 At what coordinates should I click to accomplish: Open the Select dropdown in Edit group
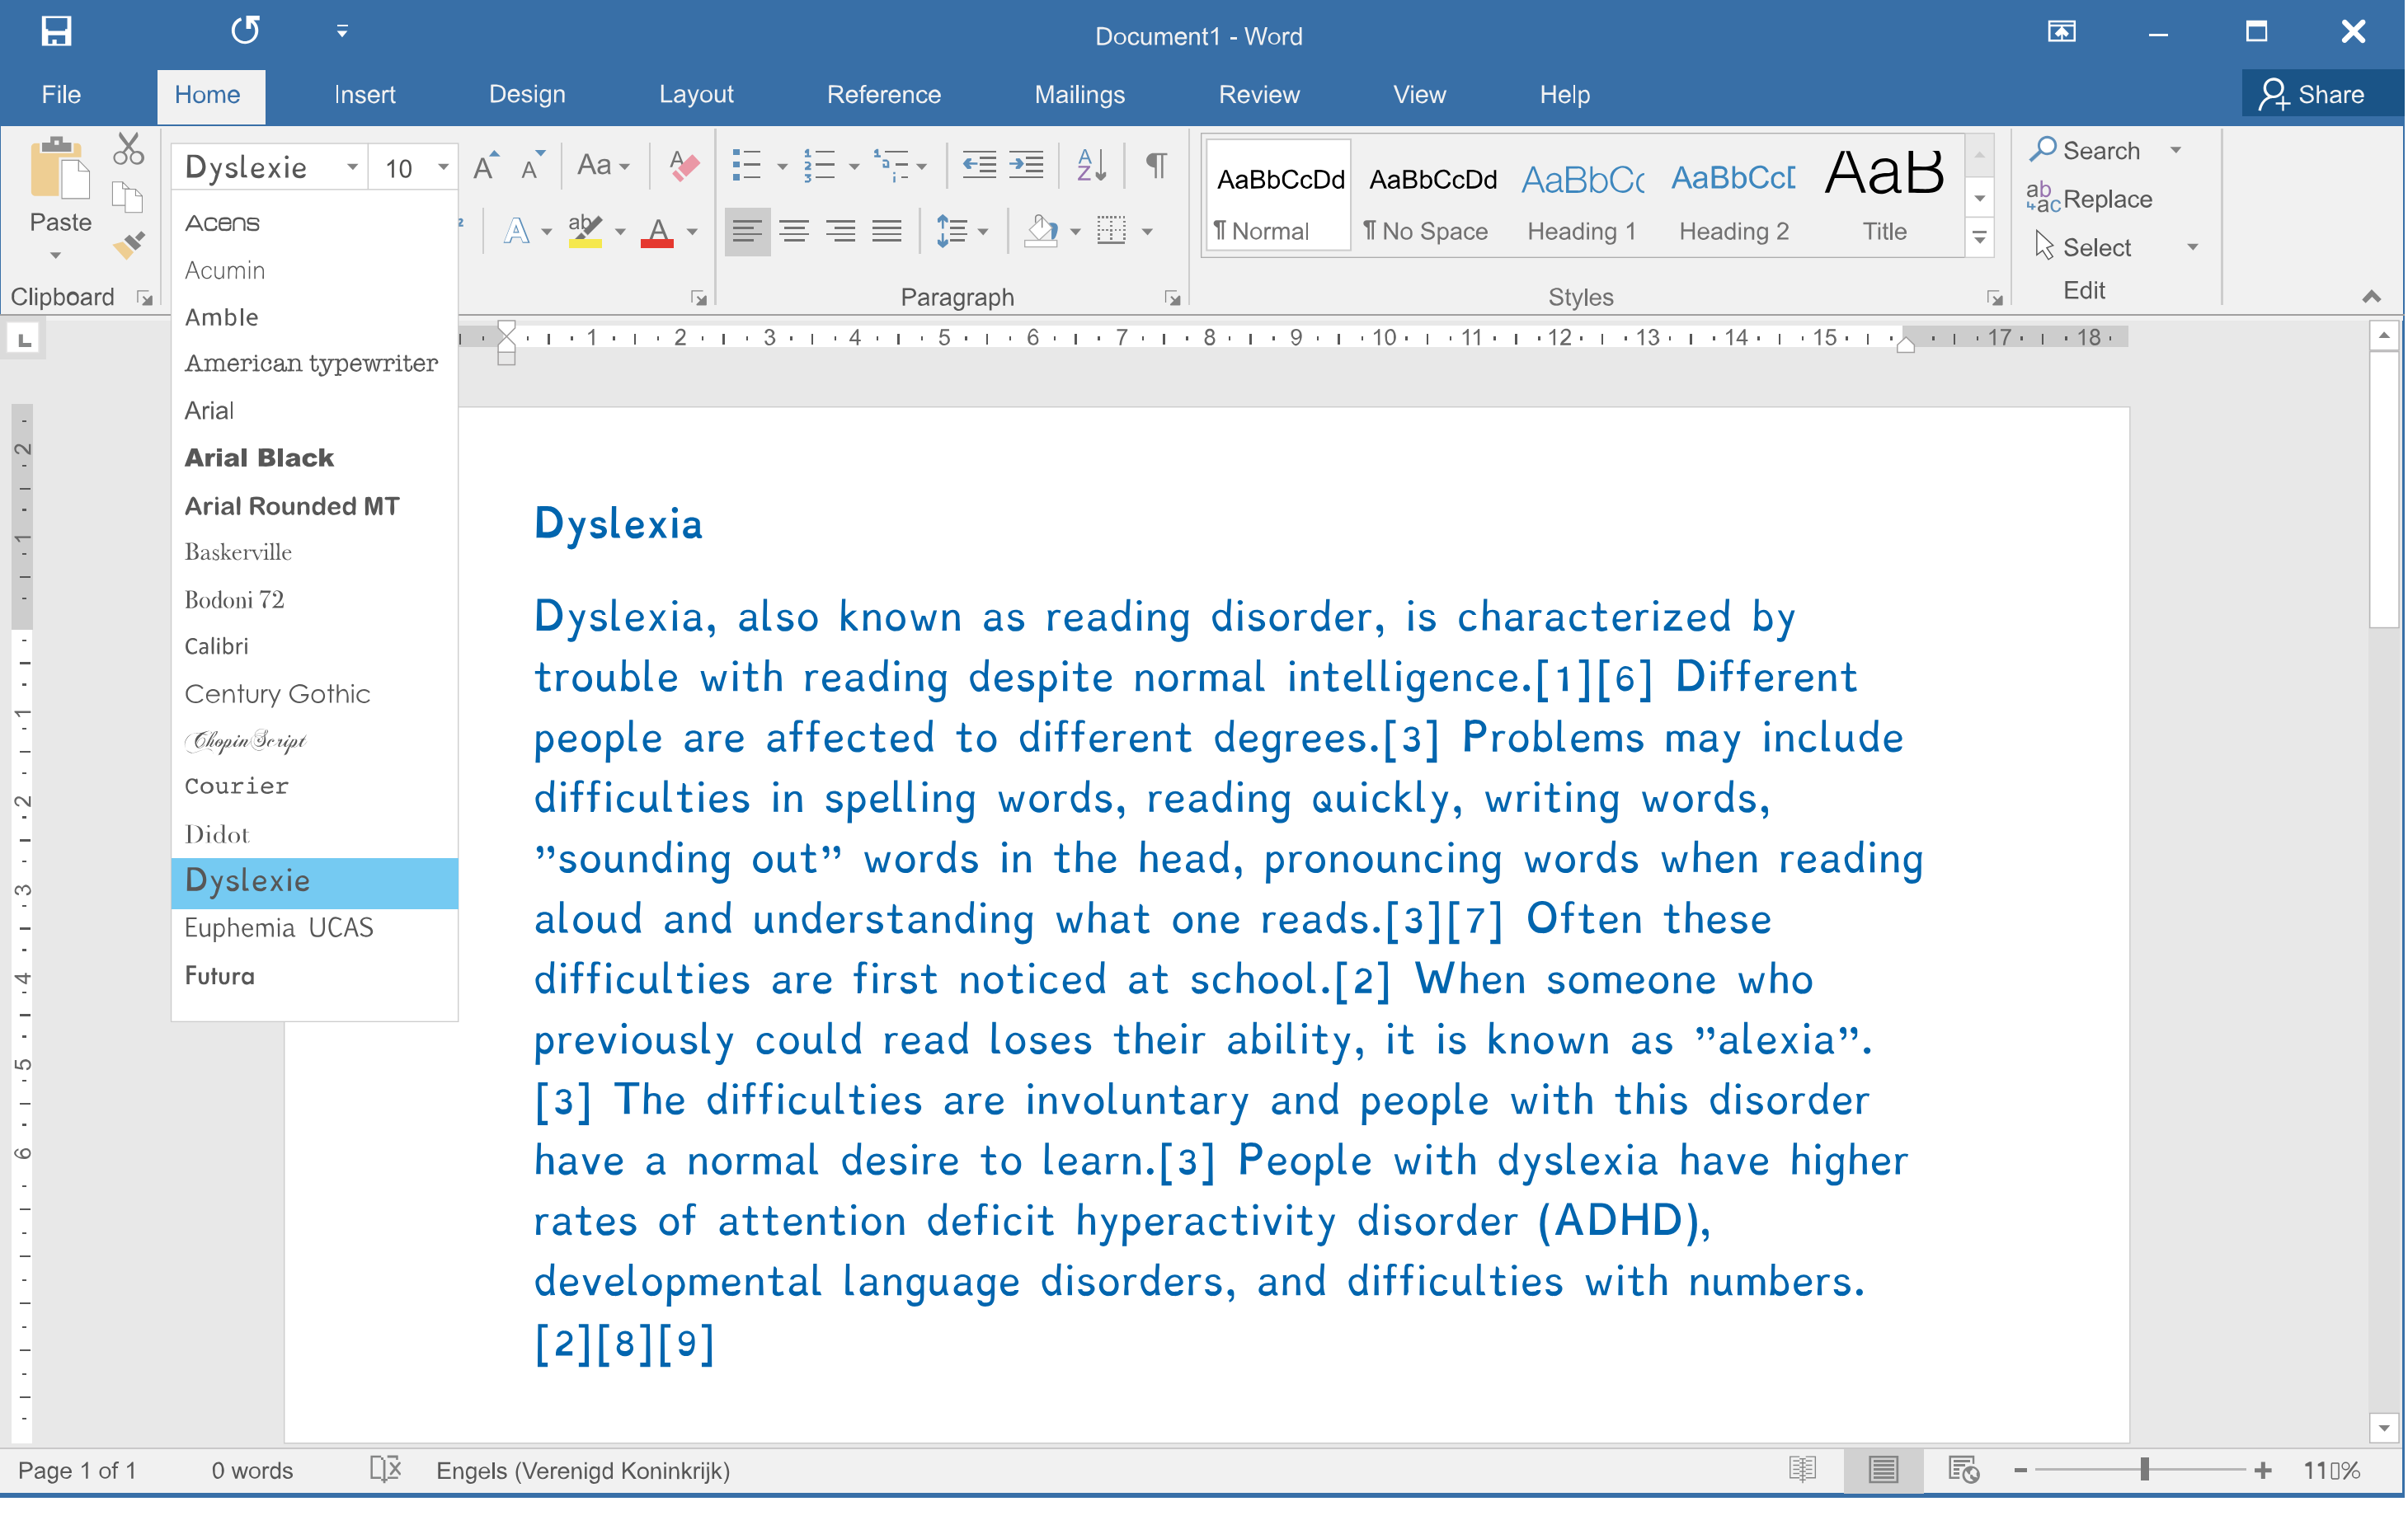point(2193,246)
